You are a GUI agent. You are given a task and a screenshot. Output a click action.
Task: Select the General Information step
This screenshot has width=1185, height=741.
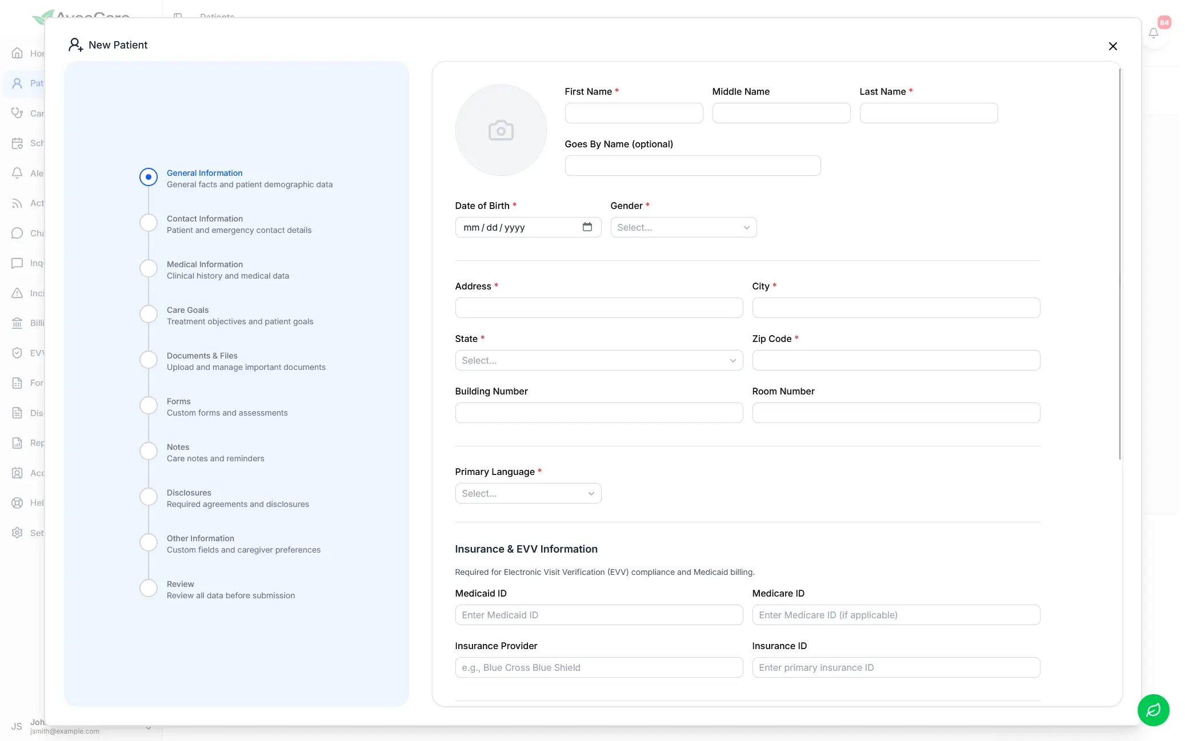tap(148, 177)
